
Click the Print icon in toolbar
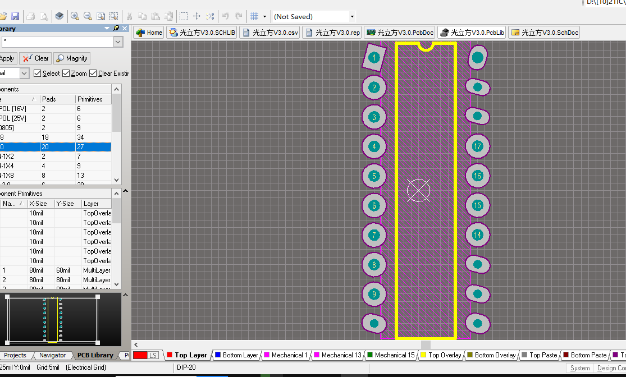pos(30,16)
